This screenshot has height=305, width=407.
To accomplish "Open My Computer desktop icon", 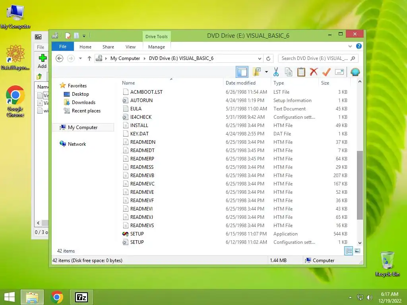I will (16, 16).
